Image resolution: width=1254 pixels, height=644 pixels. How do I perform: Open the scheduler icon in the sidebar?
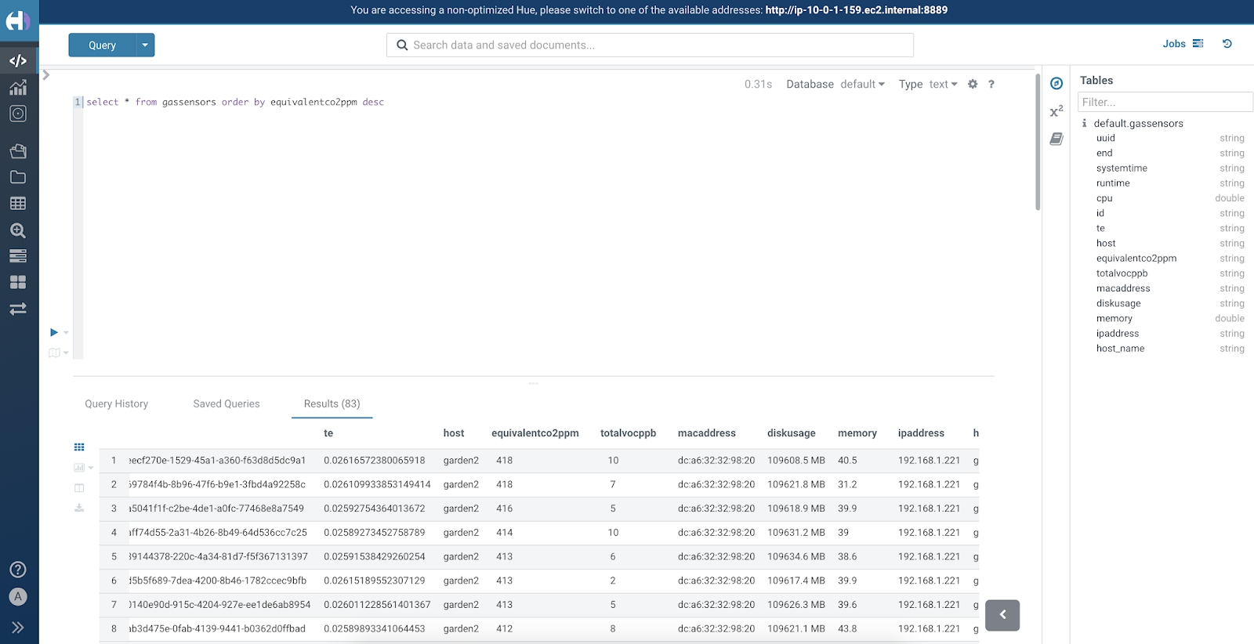click(18, 114)
